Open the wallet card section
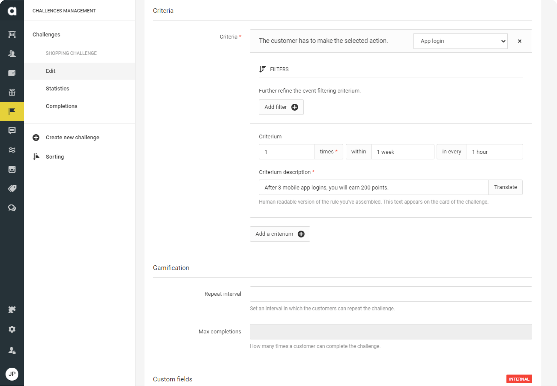The image size is (557, 386). pyautogui.click(x=12, y=73)
